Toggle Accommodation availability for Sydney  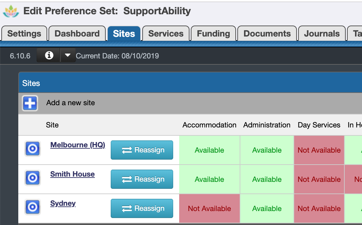click(x=209, y=208)
